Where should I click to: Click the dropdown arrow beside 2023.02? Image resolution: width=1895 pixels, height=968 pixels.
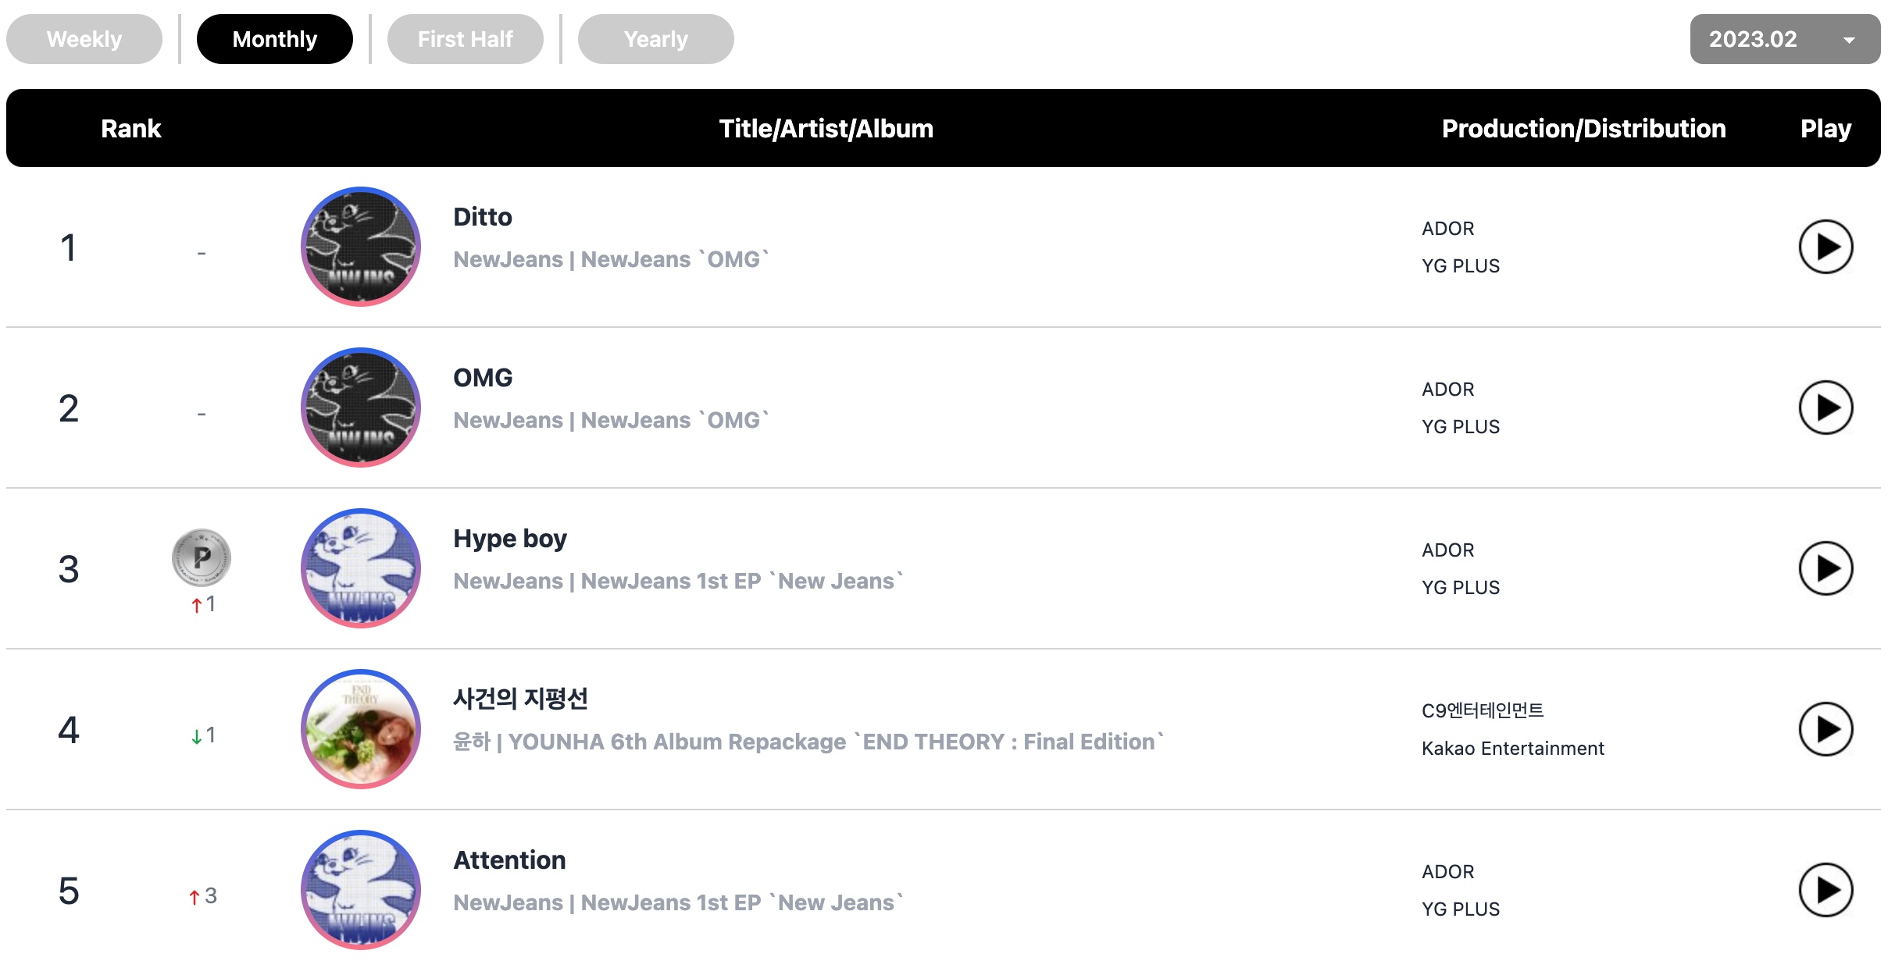(1849, 40)
